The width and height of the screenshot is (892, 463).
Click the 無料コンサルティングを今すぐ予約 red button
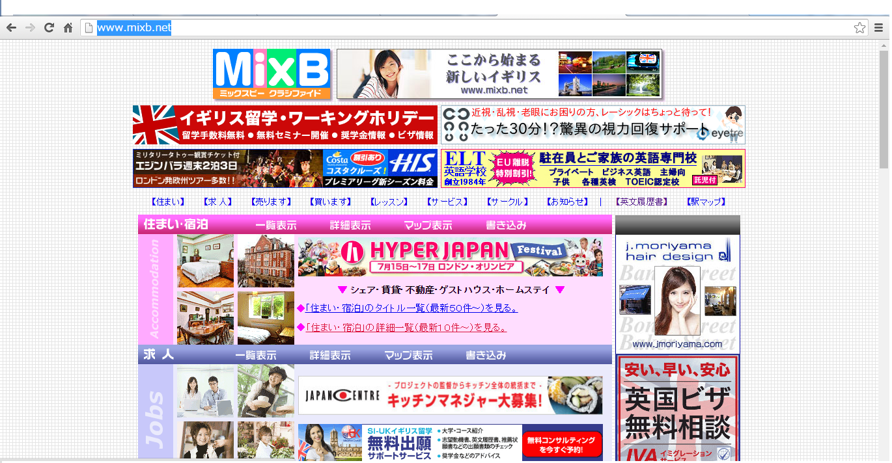(561, 444)
